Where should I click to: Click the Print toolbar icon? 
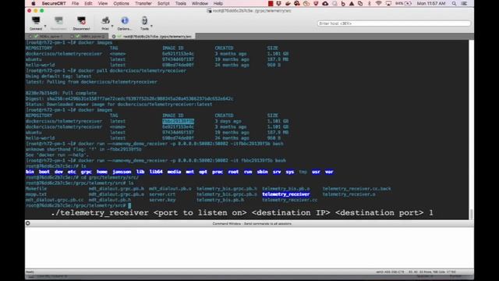105,21
